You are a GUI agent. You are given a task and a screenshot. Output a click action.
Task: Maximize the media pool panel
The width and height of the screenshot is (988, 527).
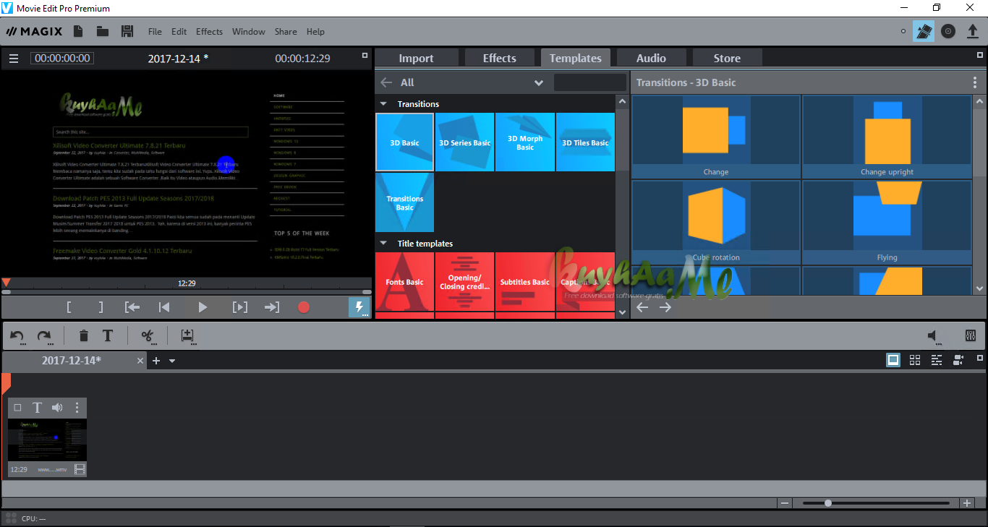pos(980,54)
